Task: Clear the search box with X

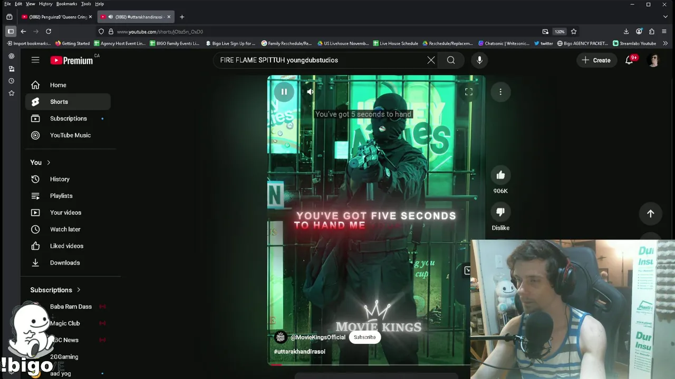Action: pos(431,60)
